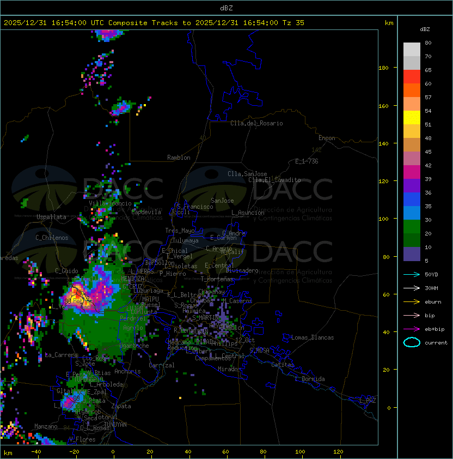Click the dBZ title in top bar
The height and width of the screenshot is (459, 453).
pyautogui.click(x=226, y=8)
